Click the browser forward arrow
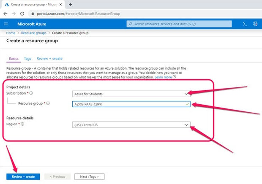Image resolution: width=262 pixels, height=184 pixels. (x=14, y=14)
